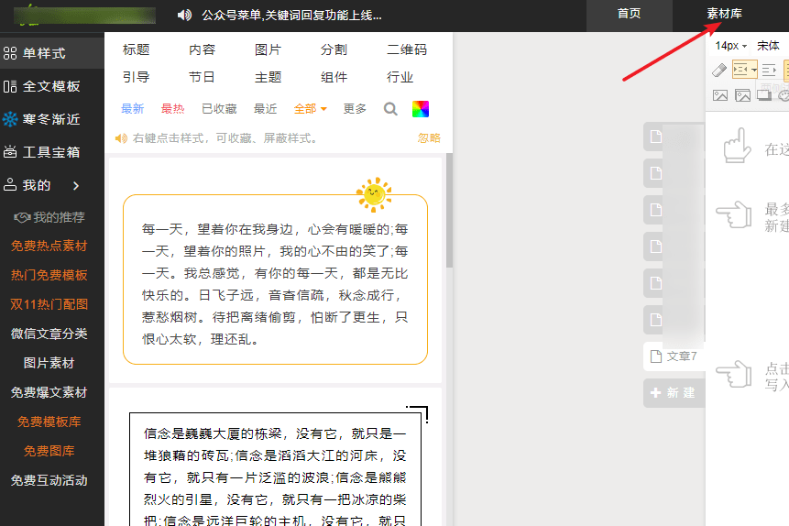Select the 文章7 article entry
Image resolution: width=789 pixels, height=526 pixels.
674,356
